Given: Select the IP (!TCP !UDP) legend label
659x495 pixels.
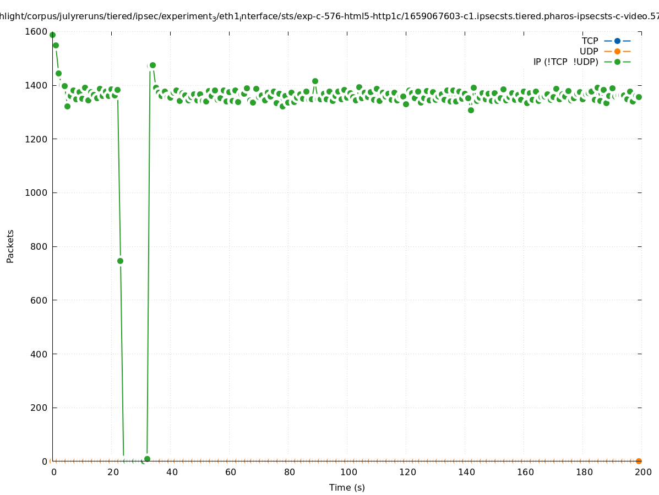Looking at the screenshot, I should coord(565,62).
